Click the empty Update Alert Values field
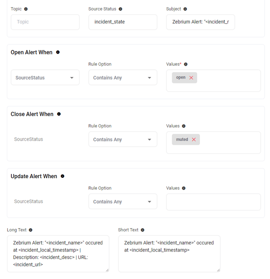This screenshot has width=270, height=279. [213, 202]
